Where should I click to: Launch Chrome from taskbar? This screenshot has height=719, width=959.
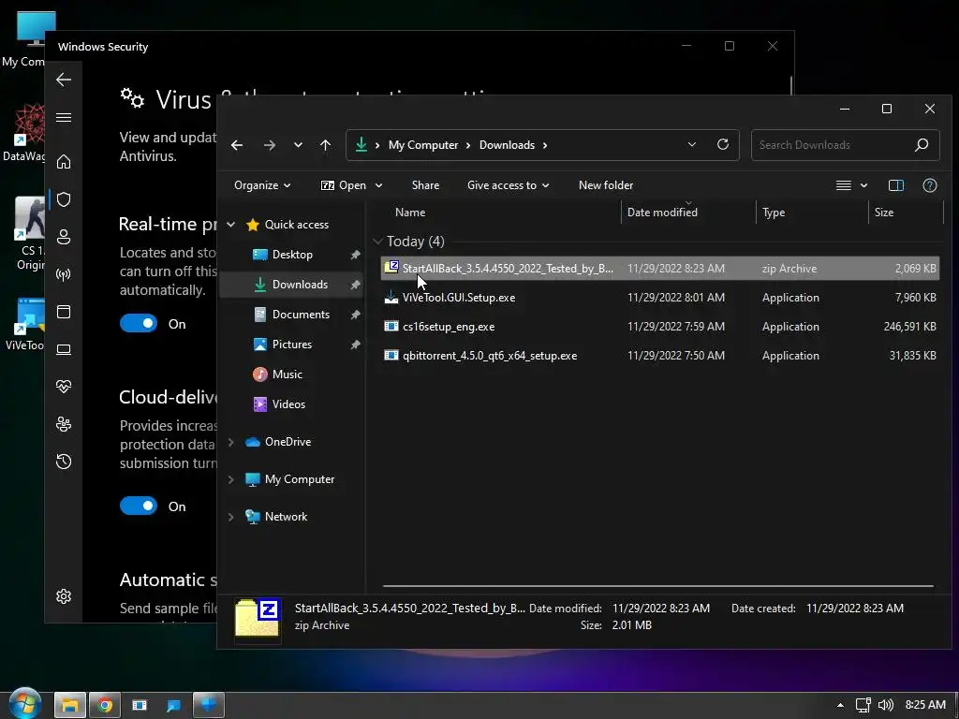click(x=105, y=705)
